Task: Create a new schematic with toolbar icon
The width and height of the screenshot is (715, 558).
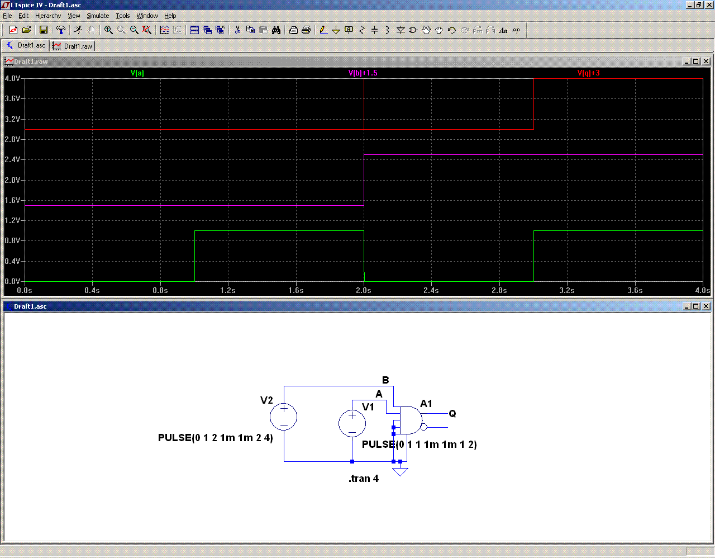Action: [x=13, y=30]
